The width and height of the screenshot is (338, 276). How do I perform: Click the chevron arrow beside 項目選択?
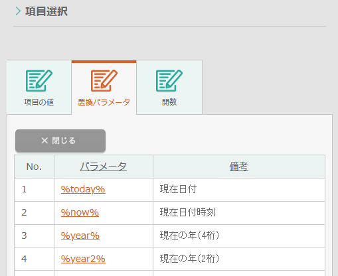pos(18,11)
